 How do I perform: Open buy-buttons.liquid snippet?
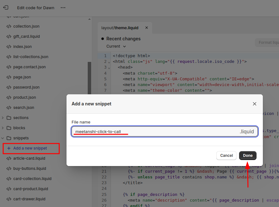click(30, 169)
